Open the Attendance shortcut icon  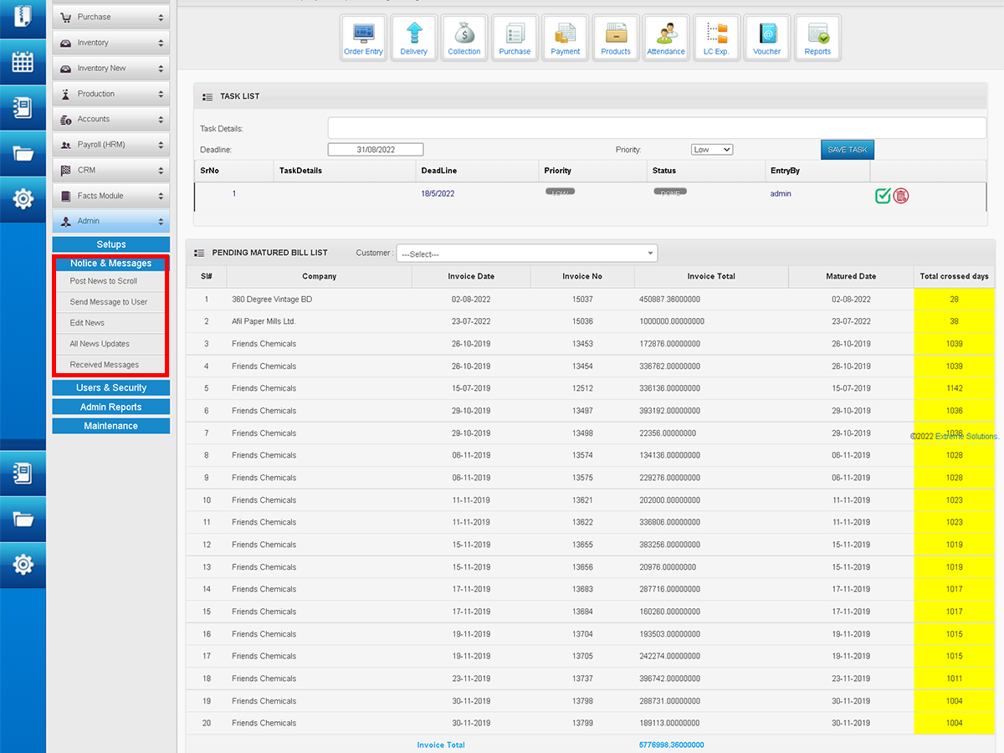[x=666, y=38]
